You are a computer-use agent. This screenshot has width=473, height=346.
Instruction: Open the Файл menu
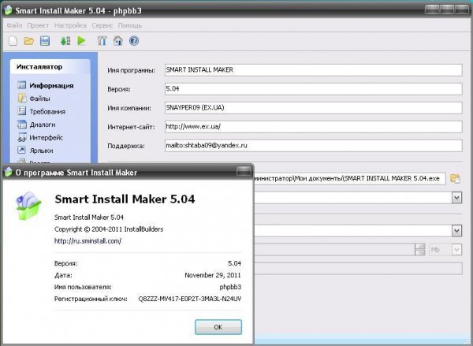tap(14, 26)
